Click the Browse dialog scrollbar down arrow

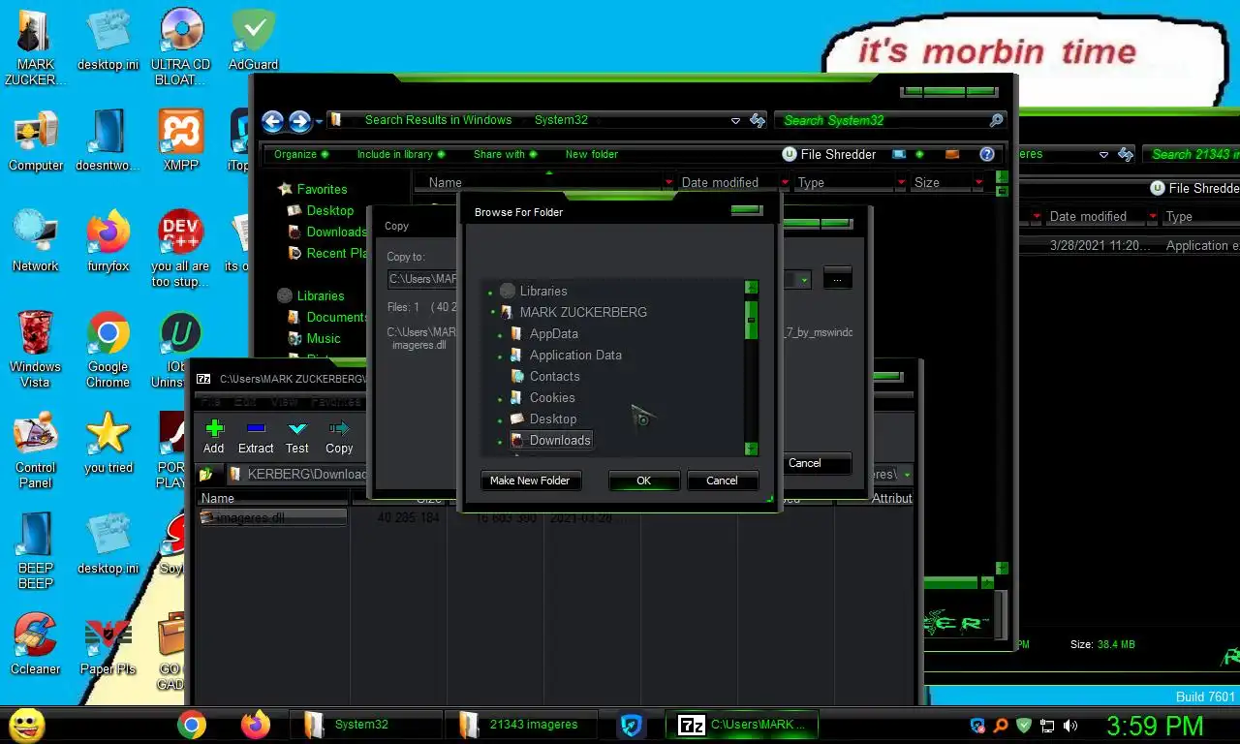click(751, 449)
